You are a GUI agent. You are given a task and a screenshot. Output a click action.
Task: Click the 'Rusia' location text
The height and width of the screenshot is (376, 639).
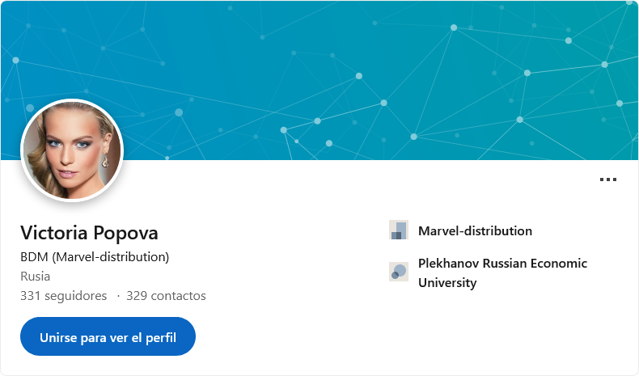[36, 277]
